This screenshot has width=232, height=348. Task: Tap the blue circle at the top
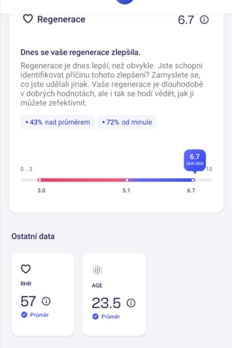coord(125,2)
